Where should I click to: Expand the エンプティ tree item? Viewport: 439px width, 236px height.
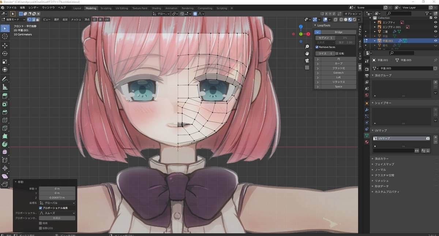pos(375,22)
